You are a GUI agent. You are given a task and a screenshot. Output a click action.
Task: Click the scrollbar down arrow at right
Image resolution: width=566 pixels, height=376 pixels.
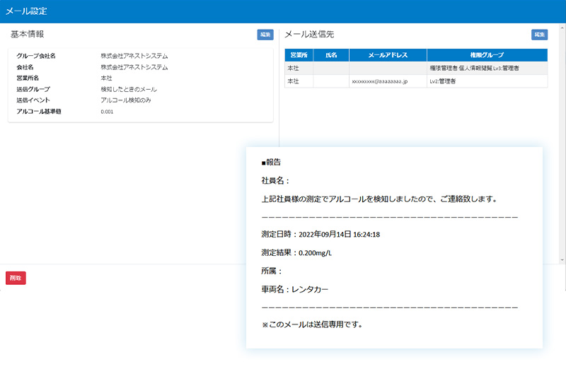tap(562, 259)
